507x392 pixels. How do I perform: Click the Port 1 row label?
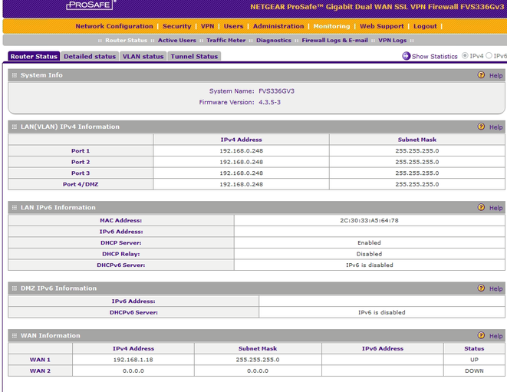pos(81,150)
